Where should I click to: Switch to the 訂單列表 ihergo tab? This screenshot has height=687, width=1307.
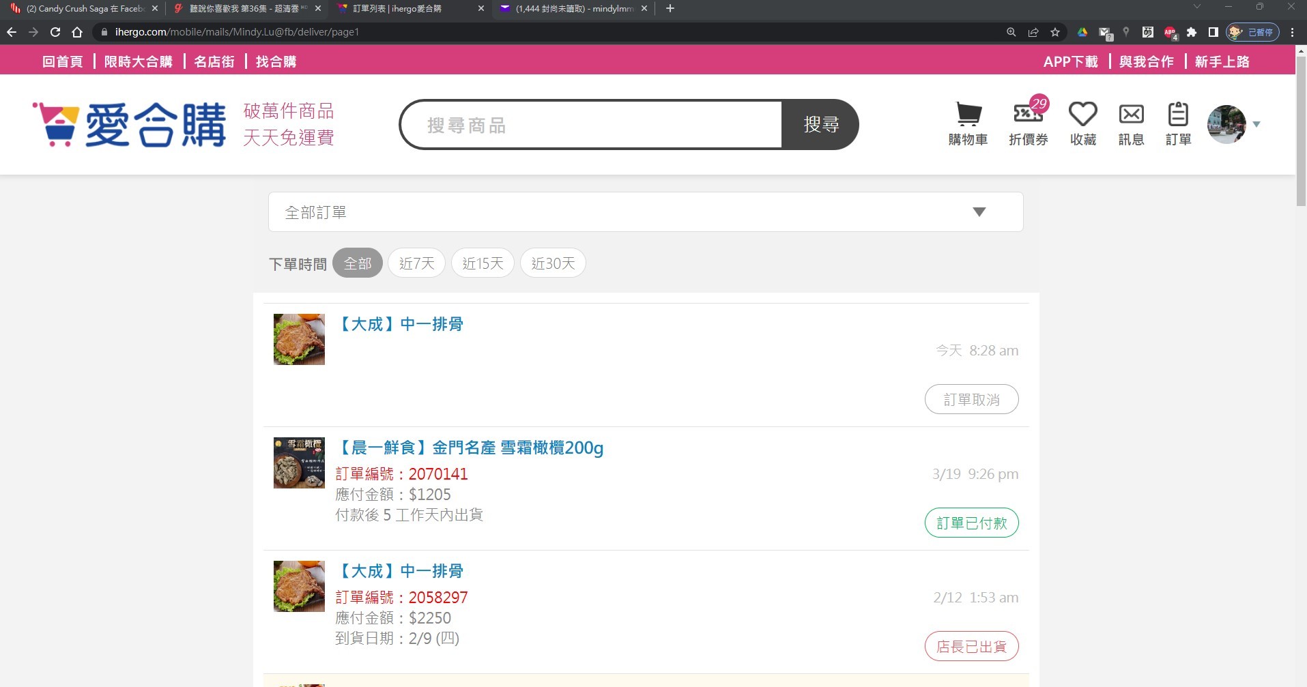click(x=410, y=9)
